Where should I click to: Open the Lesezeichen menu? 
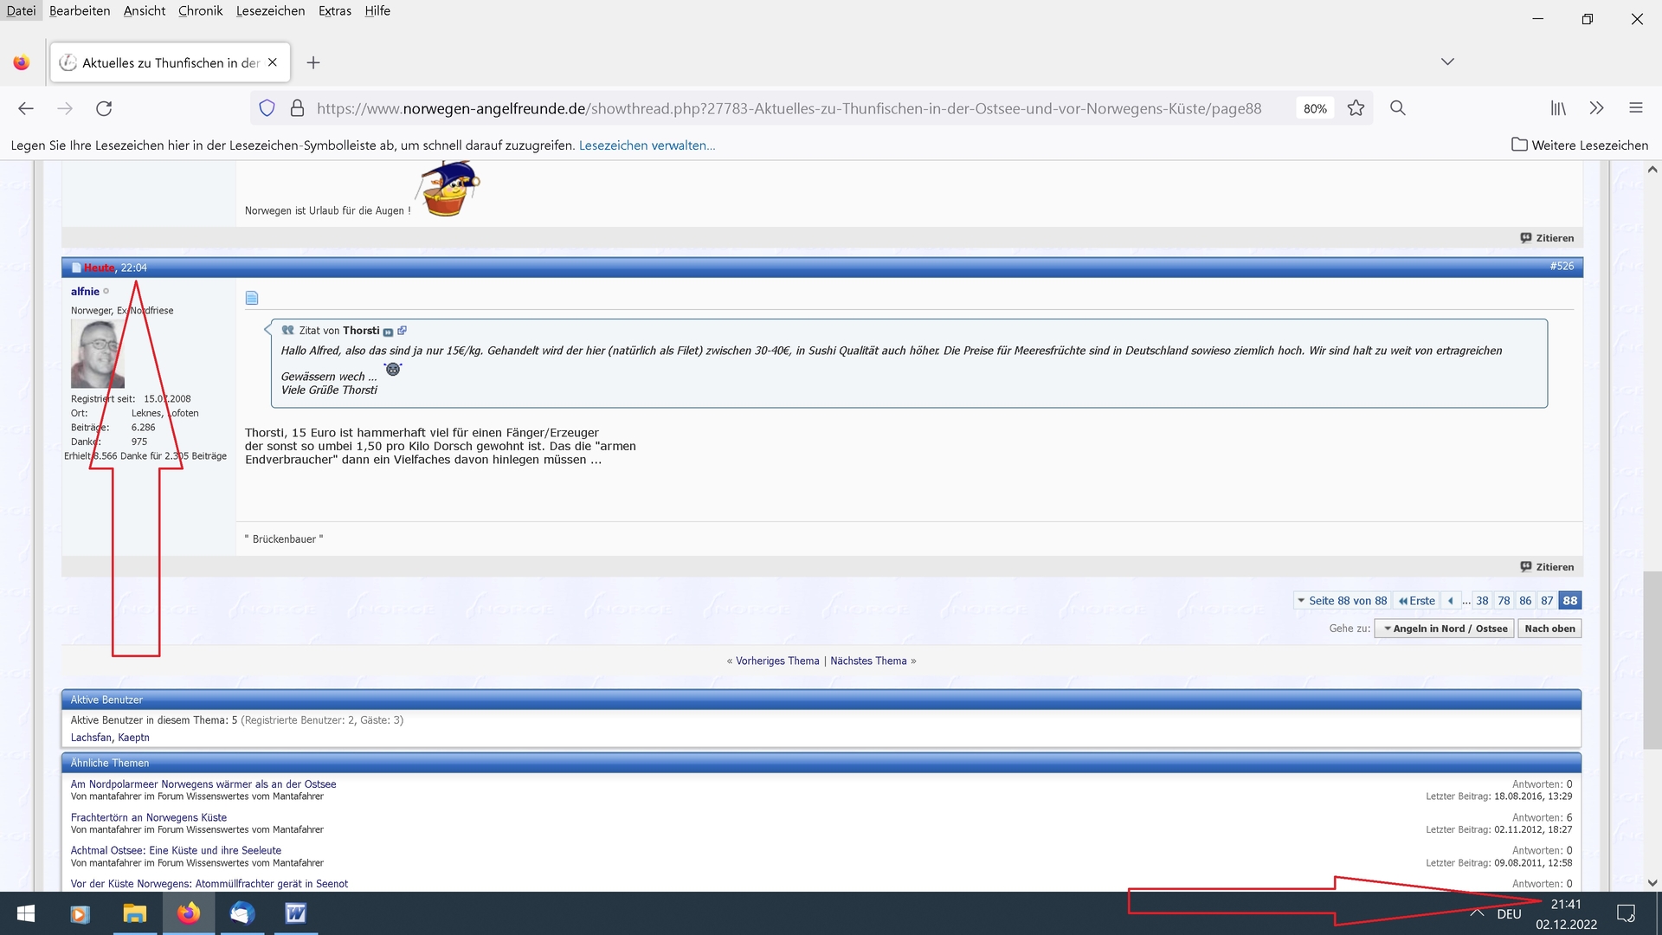pyautogui.click(x=270, y=10)
